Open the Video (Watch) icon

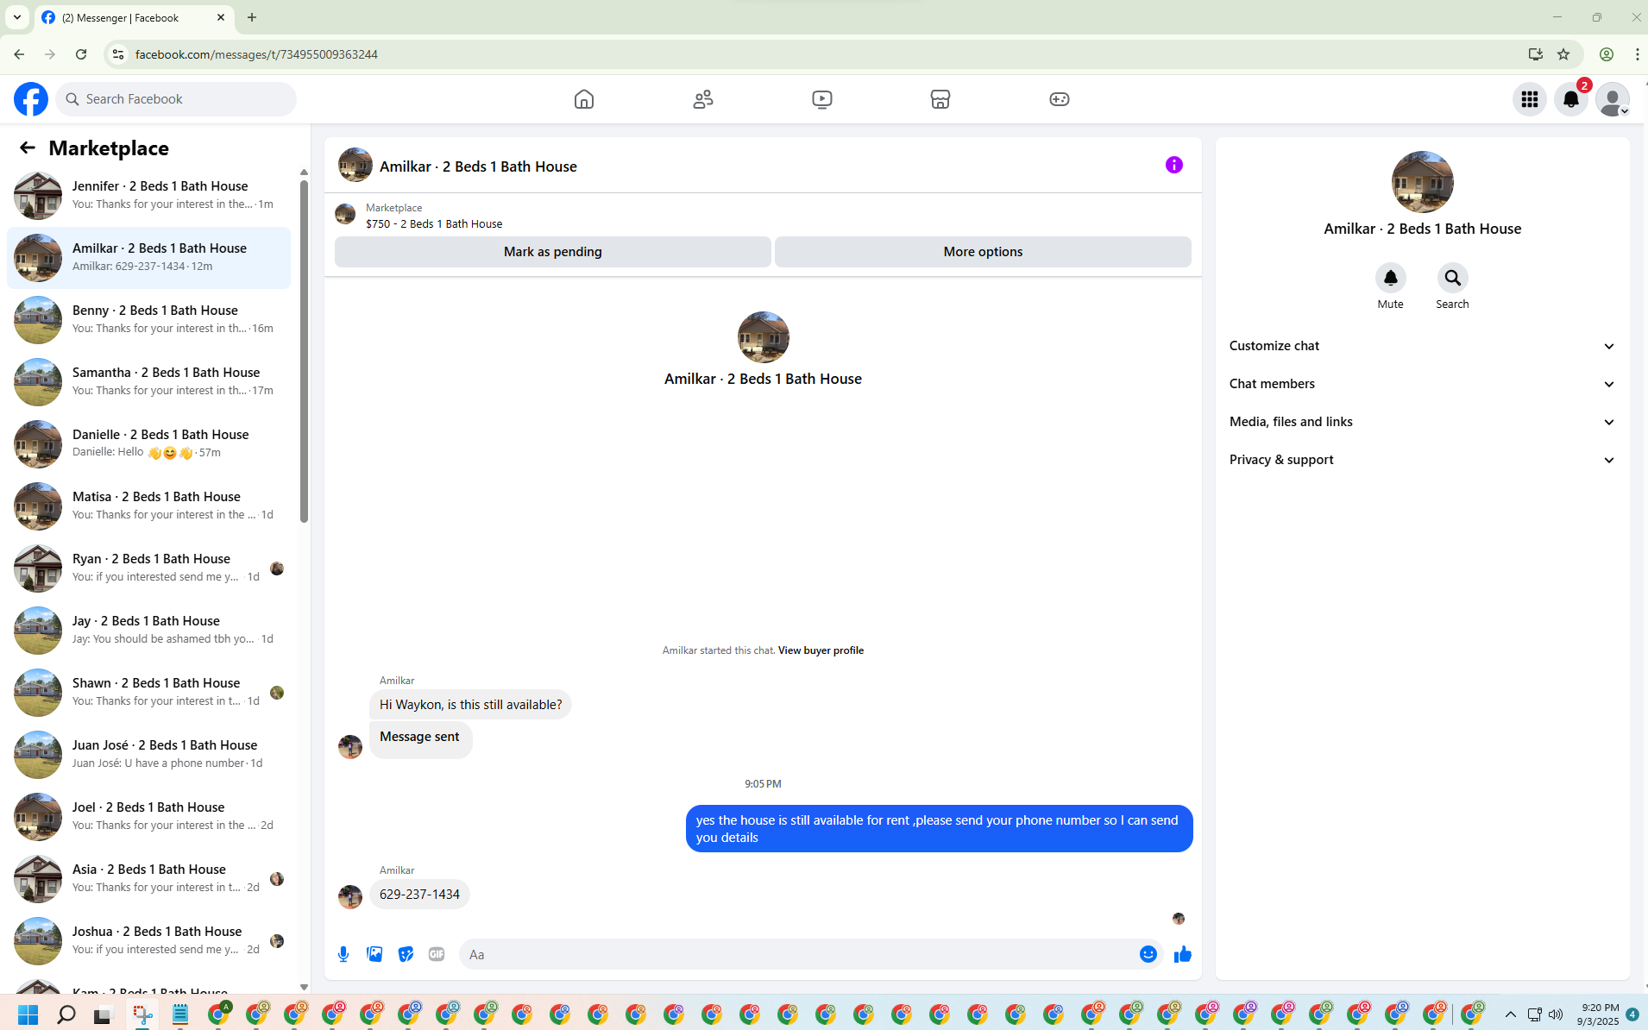point(822,99)
